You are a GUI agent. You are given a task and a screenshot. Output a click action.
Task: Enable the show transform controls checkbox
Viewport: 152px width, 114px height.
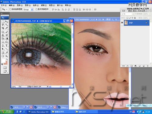[x=36, y=9]
